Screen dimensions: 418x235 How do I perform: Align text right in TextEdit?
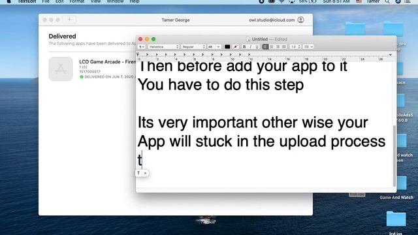[x=278, y=47]
